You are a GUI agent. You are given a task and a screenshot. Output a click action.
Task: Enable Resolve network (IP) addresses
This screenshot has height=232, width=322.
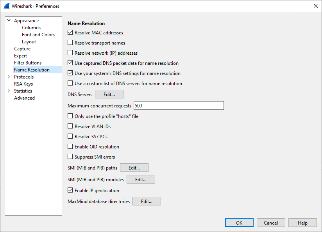click(71, 53)
